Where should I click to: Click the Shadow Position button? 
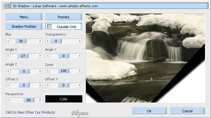tap(24, 26)
